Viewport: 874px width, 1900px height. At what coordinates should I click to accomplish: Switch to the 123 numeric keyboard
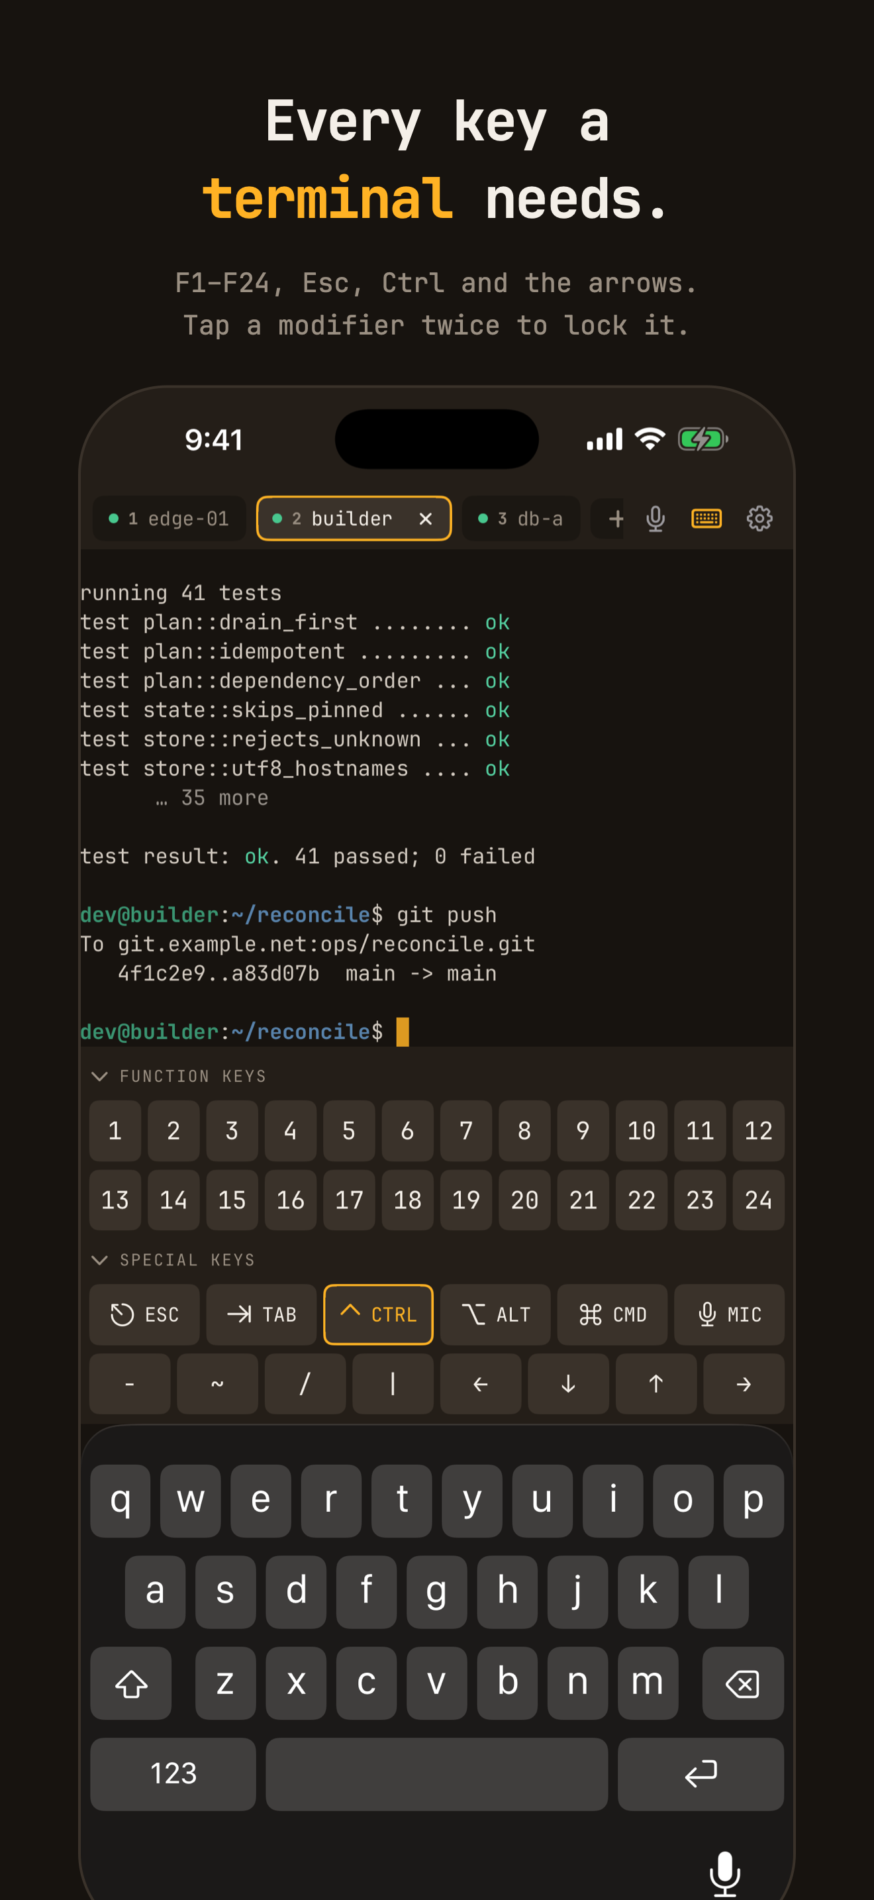173,1774
